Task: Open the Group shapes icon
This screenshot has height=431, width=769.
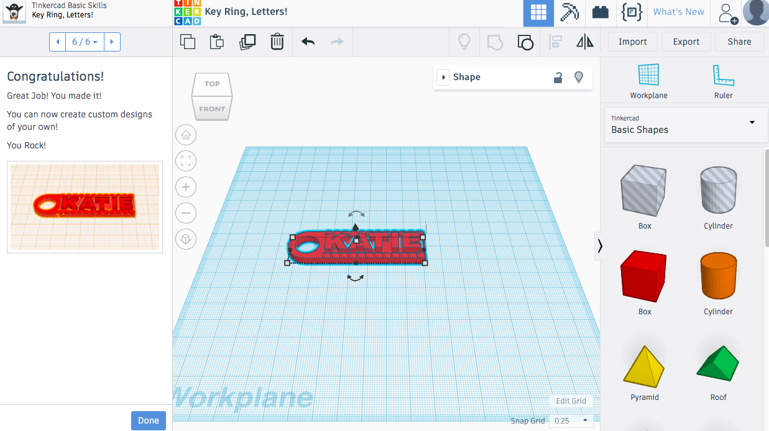Action: coord(525,42)
